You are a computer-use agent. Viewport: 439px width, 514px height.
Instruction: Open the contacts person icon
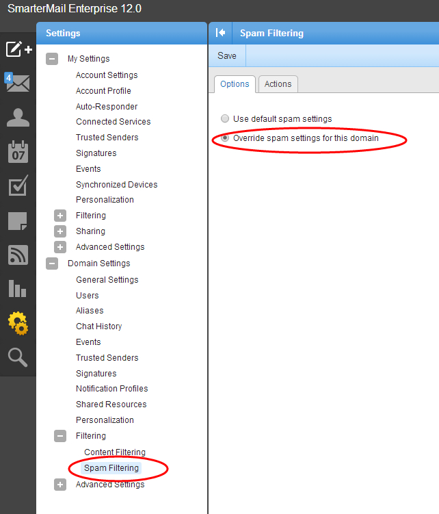point(18,118)
